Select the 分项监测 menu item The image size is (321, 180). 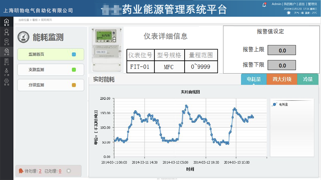44,85
